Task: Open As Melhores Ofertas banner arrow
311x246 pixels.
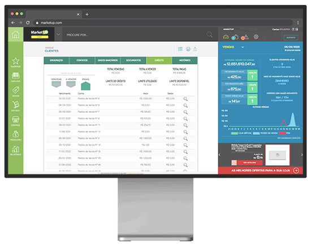Action: pos(296,170)
